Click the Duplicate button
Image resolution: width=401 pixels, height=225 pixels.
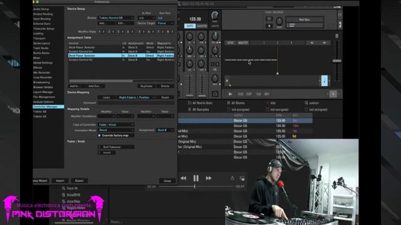tap(146, 86)
